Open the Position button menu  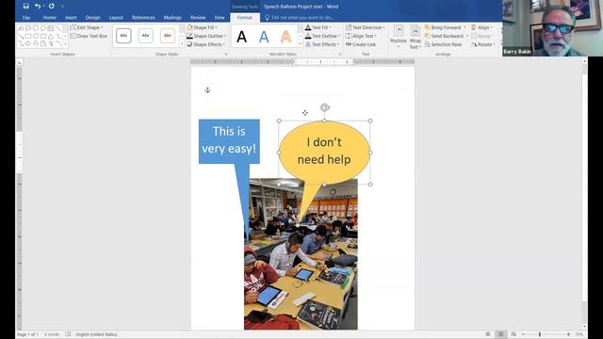point(399,37)
